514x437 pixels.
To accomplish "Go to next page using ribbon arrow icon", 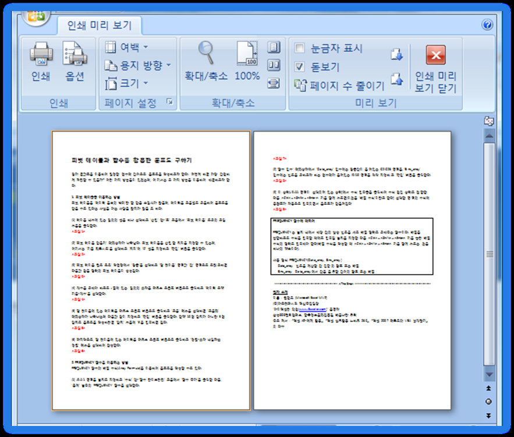I will click(x=396, y=54).
